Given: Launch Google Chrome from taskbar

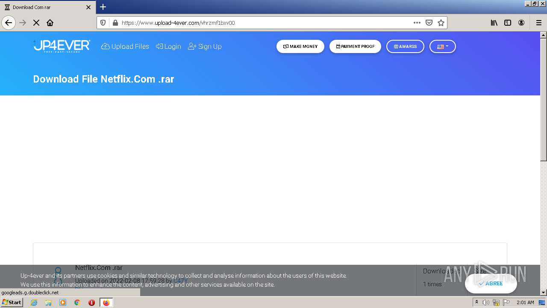Looking at the screenshot, I should pyautogui.click(x=77, y=302).
